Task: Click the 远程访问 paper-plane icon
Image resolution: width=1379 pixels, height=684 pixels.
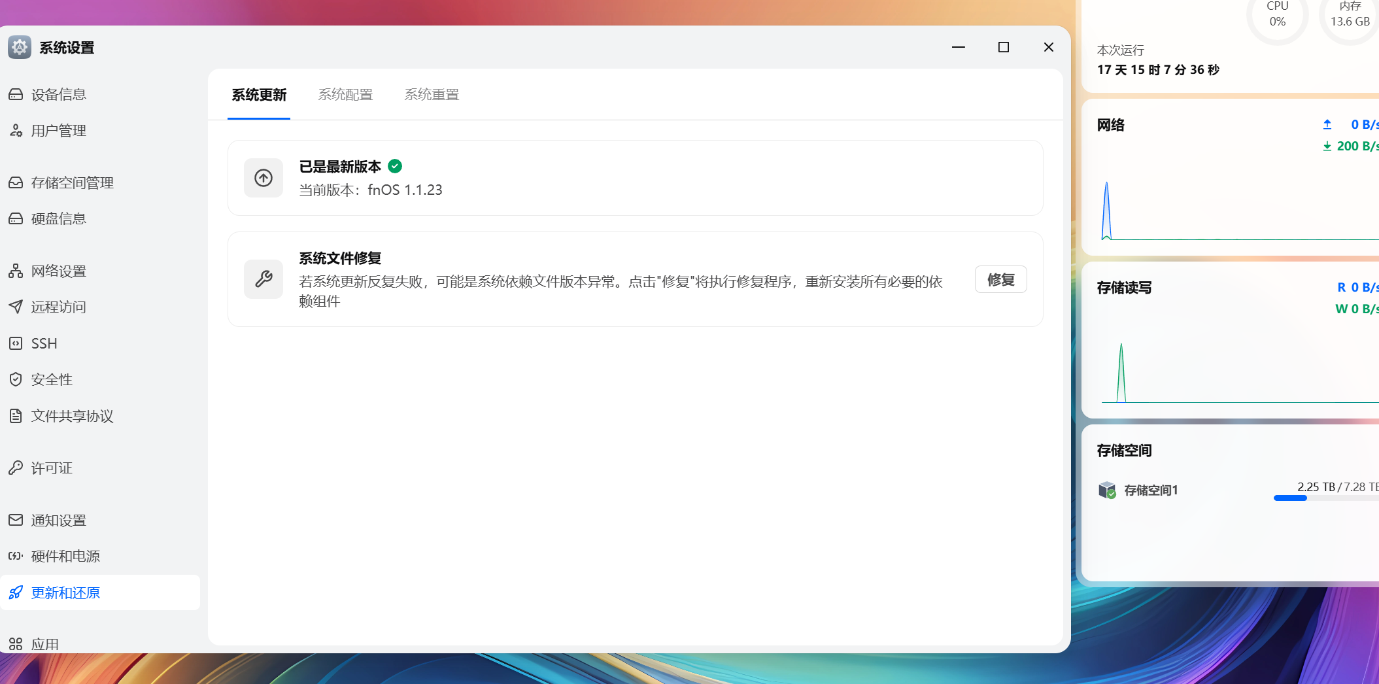Action: [16, 307]
